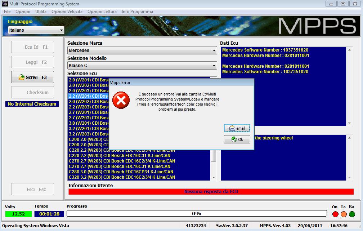Open the Opzioni menu
Viewport: 363px width, 231px height.
click(x=23, y=12)
